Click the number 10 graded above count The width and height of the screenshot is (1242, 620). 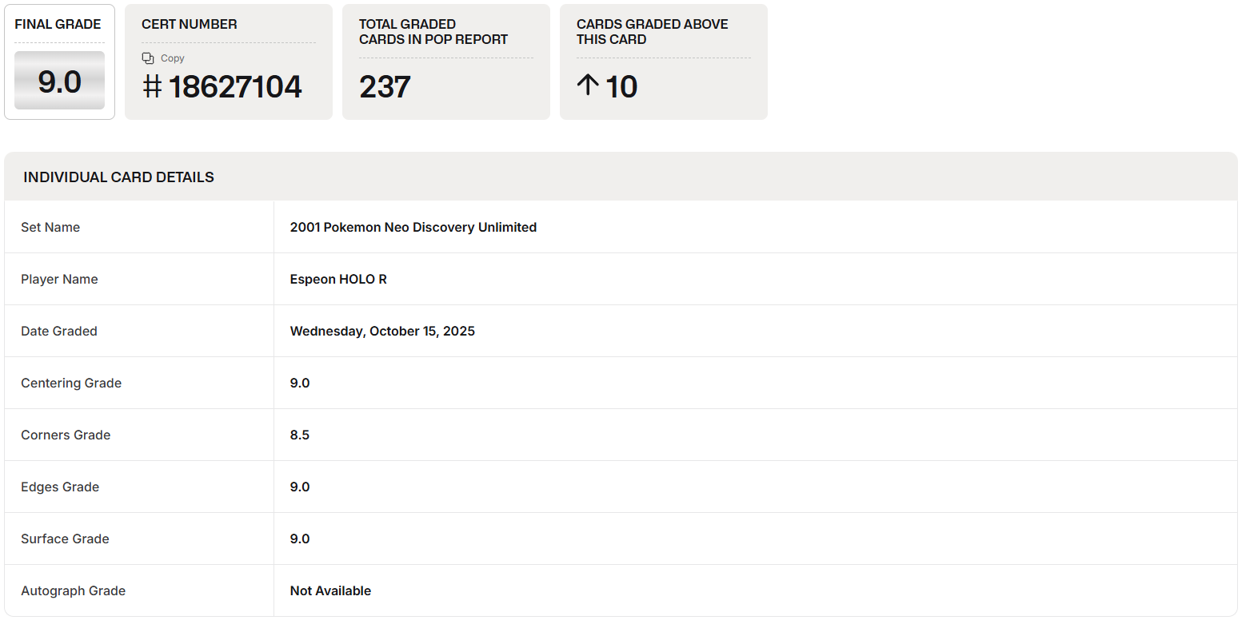coord(621,86)
